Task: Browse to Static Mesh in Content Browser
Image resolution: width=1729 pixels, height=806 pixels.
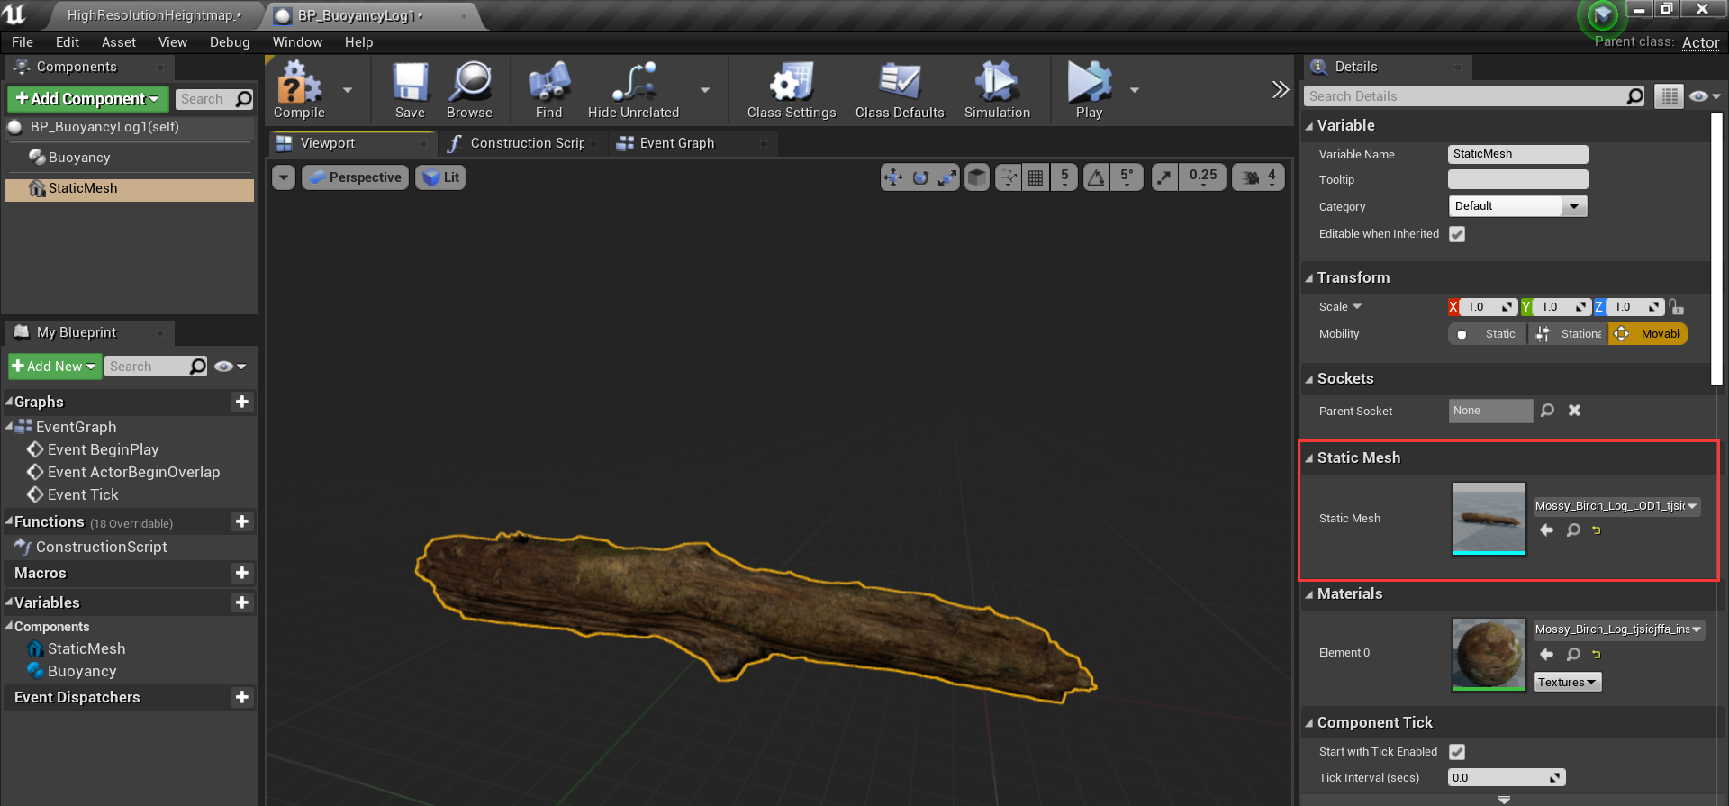Action: 1573,530
